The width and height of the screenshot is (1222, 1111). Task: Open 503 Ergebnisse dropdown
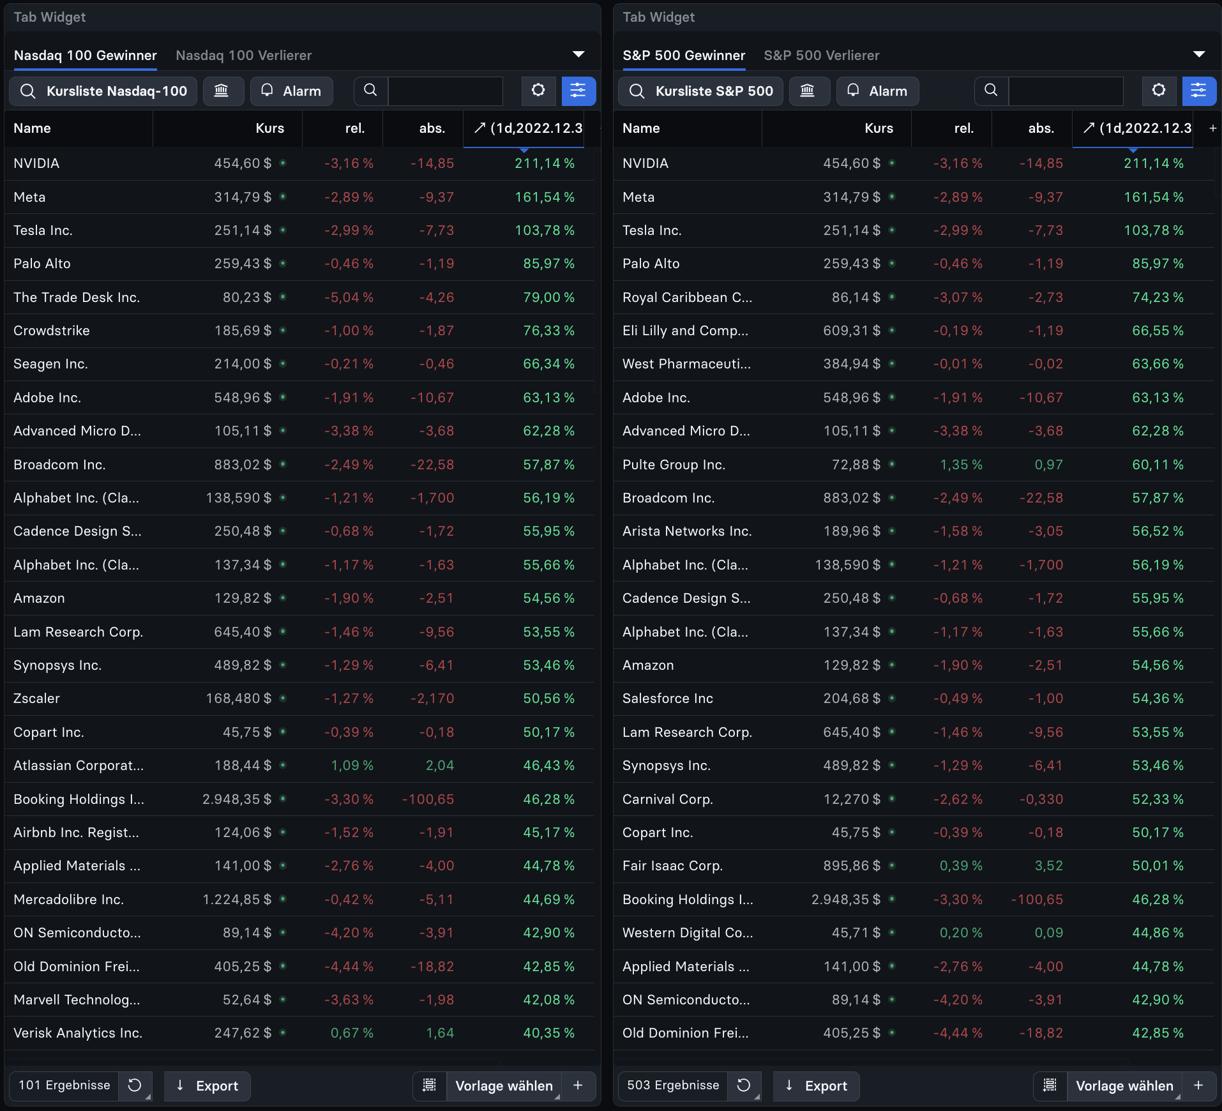pyautogui.click(x=673, y=1085)
